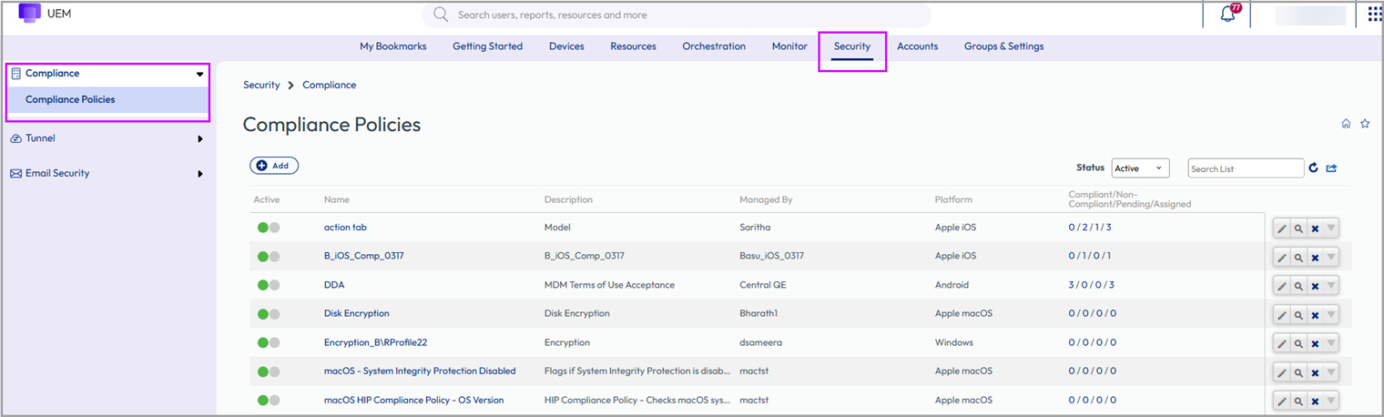
Task: Click the Search List input field
Action: pyautogui.click(x=1246, y=168)
